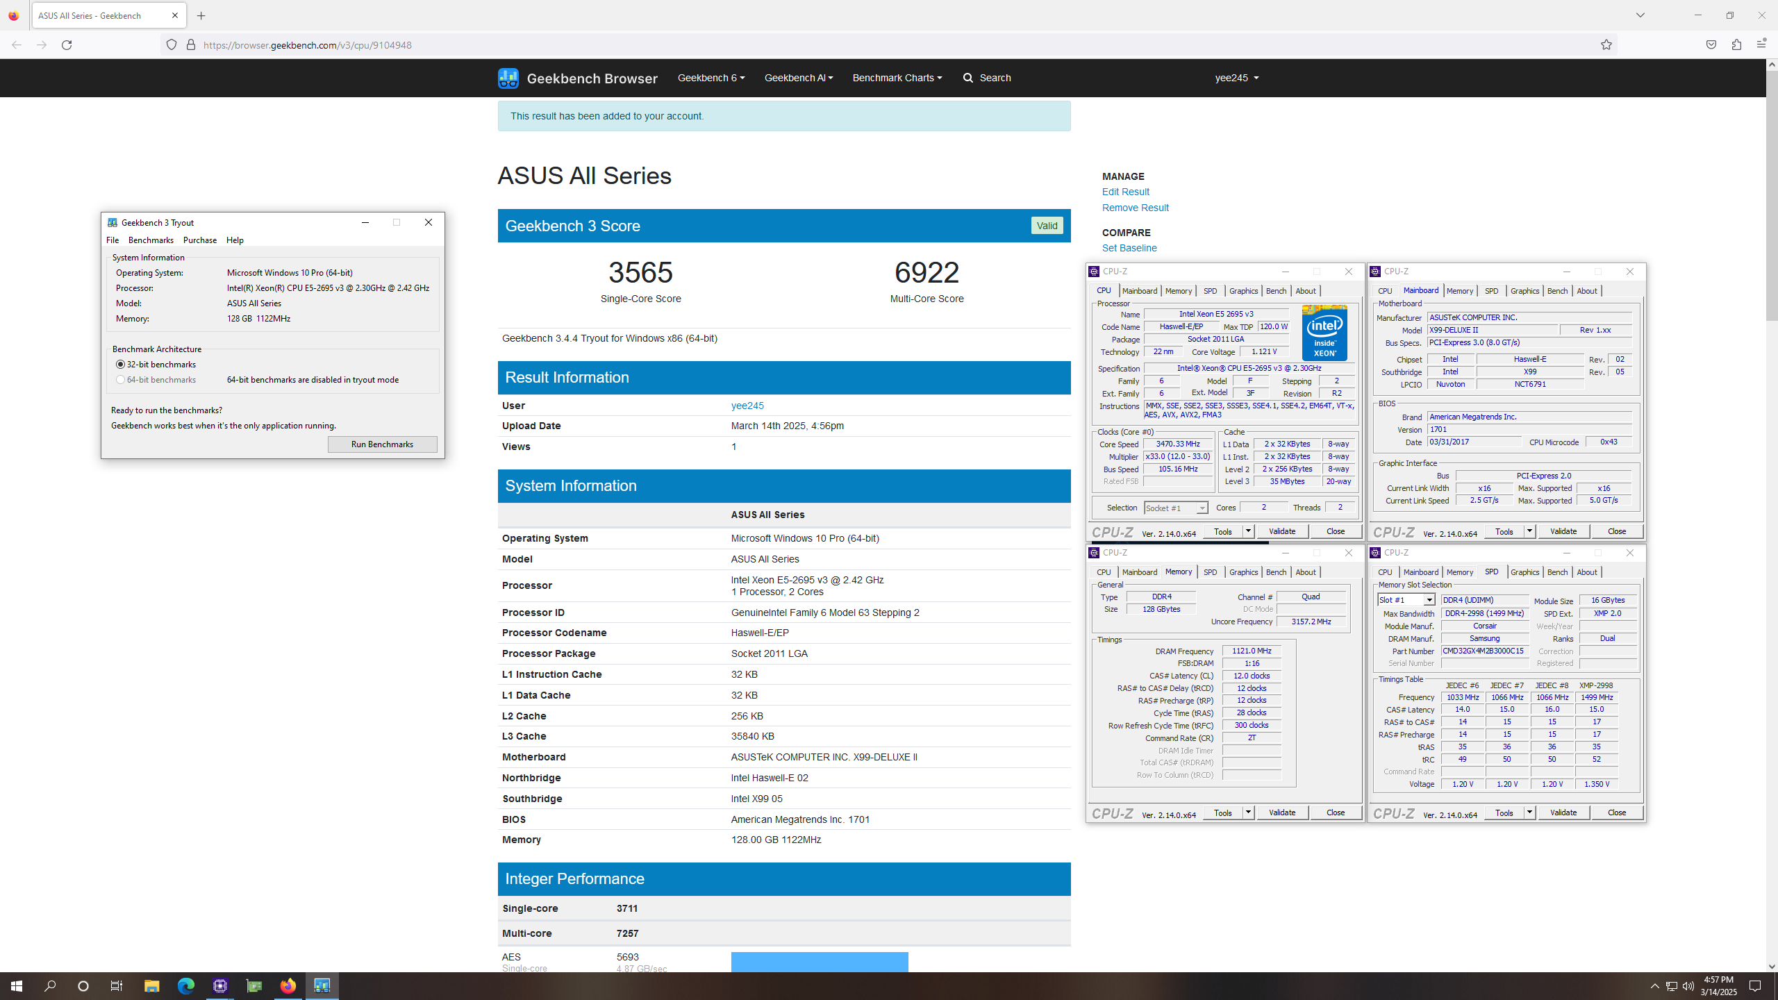Launch Microsoft Edge from taskbar
Image resolution: width=1778 pixels, height=1000 pixels.
[x=185, y=986]
